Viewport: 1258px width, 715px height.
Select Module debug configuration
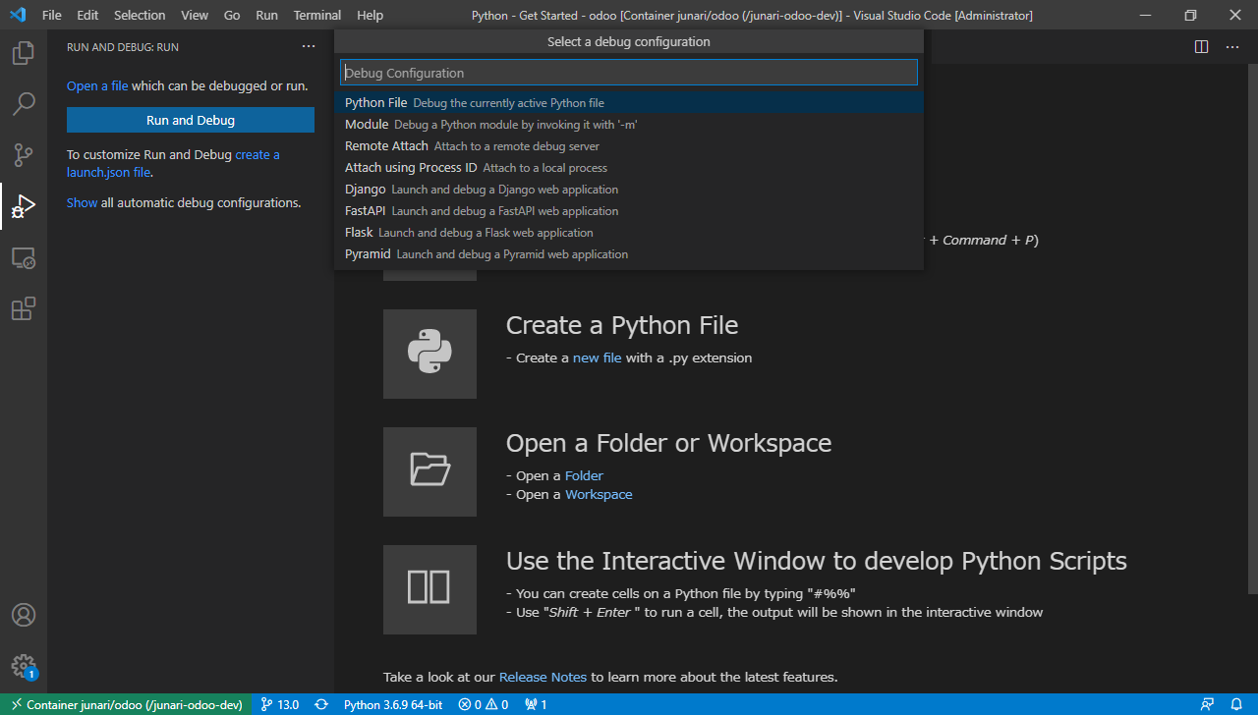pos(629,124)
